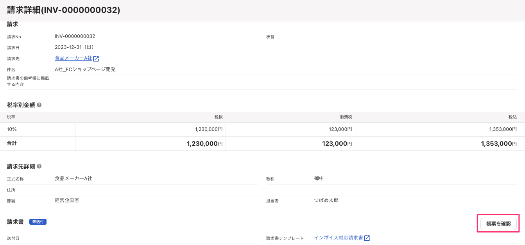This screenshot has width=525, height=245.
Task: Click the 部署 value 経営企画室
Action: pos(67,200)
